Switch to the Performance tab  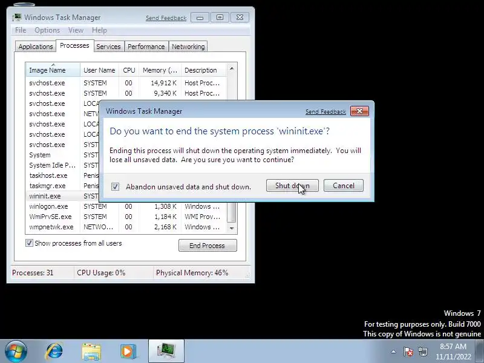click(x=146, y=47)
